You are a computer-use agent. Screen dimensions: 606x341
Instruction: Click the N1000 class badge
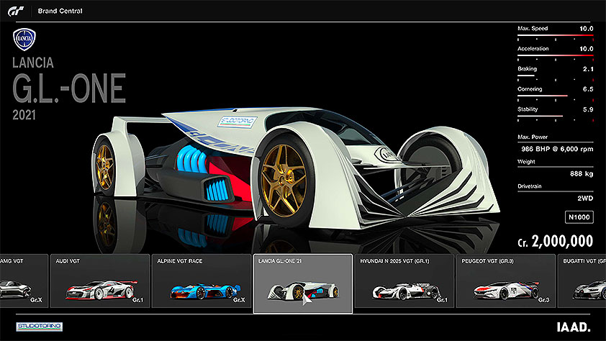(x=579, y=217)
